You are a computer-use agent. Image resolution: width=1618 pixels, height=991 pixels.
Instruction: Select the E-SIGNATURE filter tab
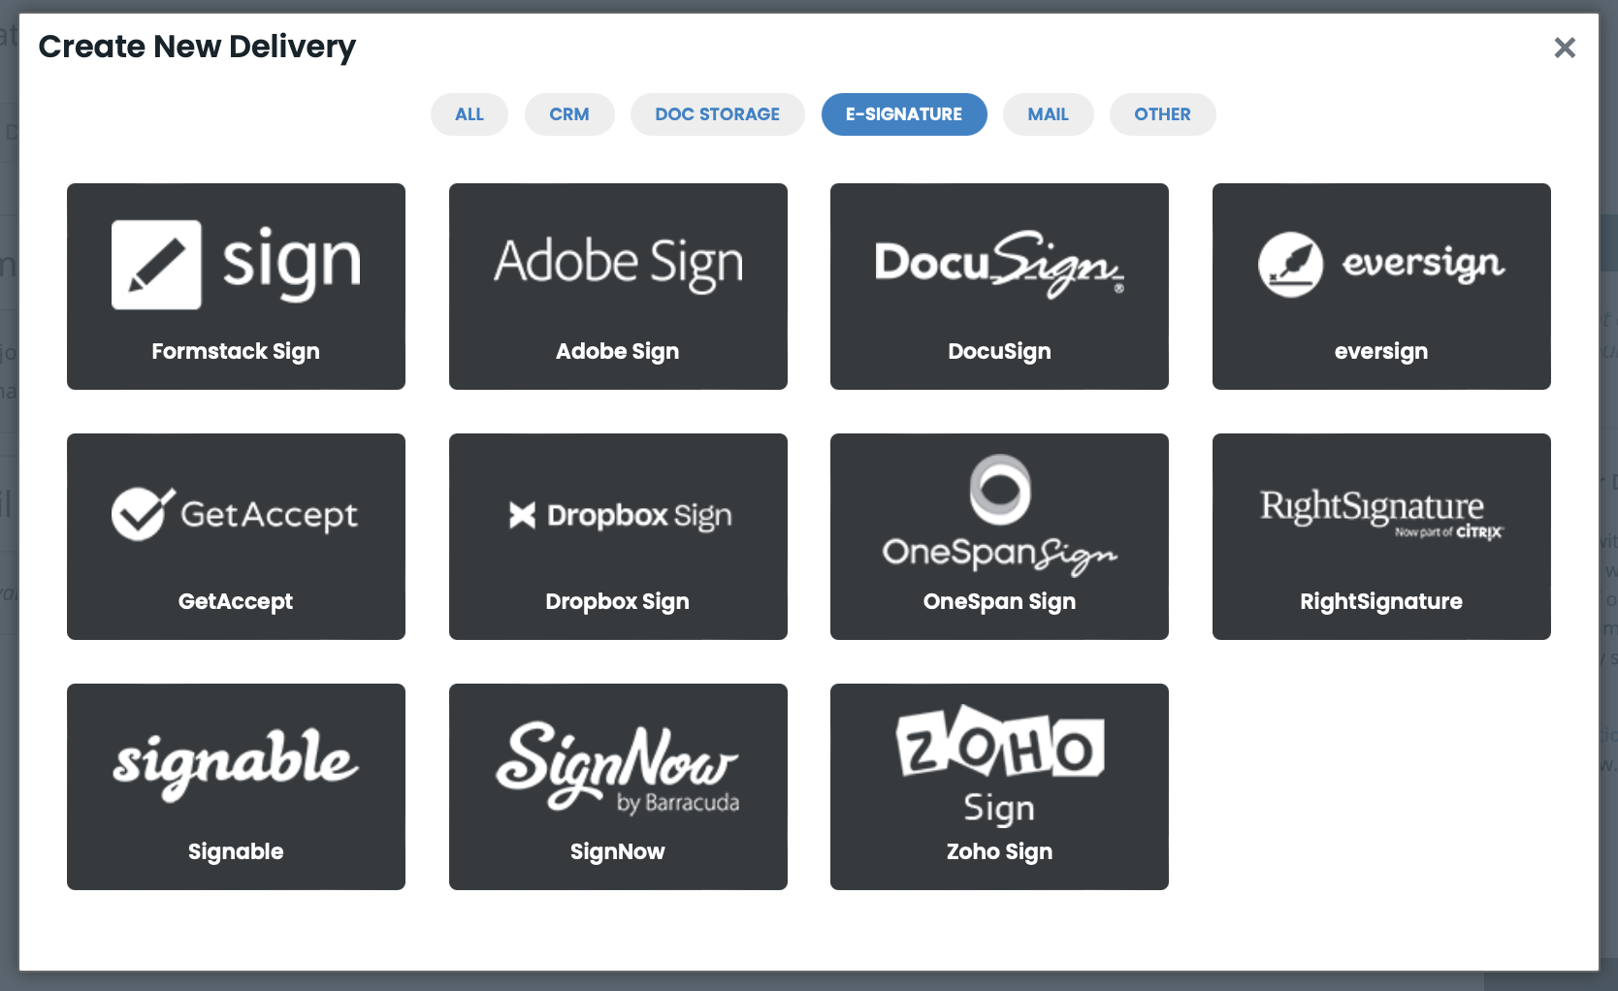(x=904, y=113)
